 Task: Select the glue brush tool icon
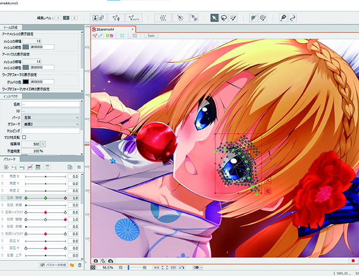click(x=263, y=18)
